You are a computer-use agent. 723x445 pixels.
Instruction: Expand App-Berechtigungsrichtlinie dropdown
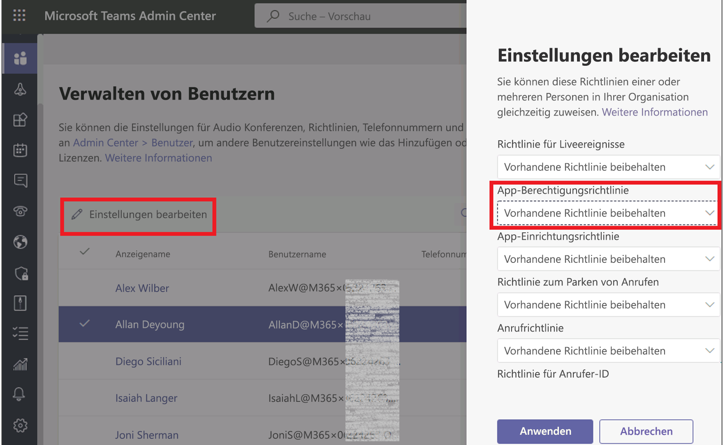pos(608,213)
